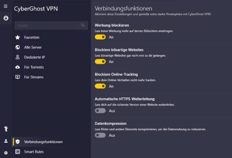Screen dimensions: 232x158
Task: Click the search magnifier icon
Action: (83, 25)
